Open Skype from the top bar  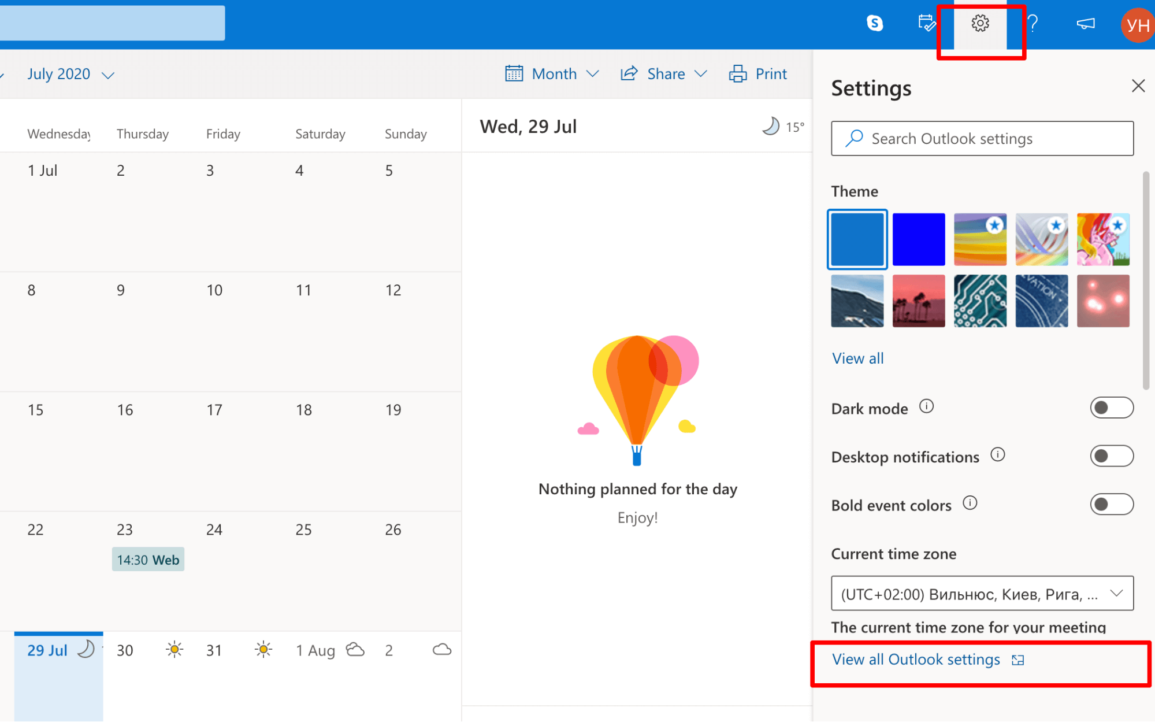(876, 24)
